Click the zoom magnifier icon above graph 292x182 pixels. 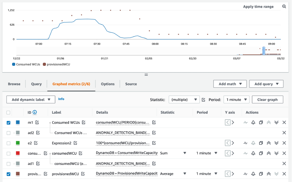coord(284,6)
